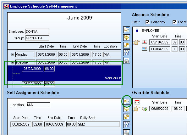Click the double swap arrows icon beside Absence Schedule

coord(127,45)
